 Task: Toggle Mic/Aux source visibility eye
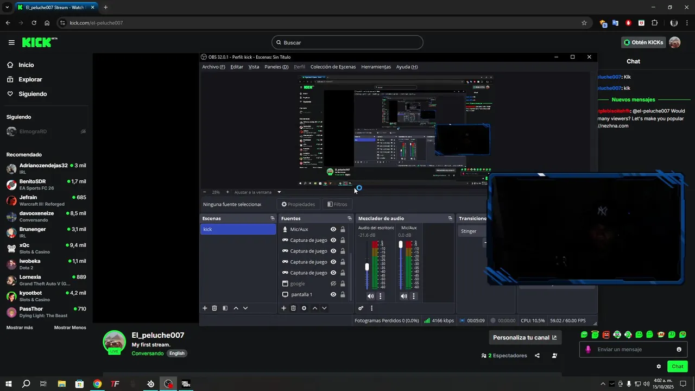pos(333,229)
